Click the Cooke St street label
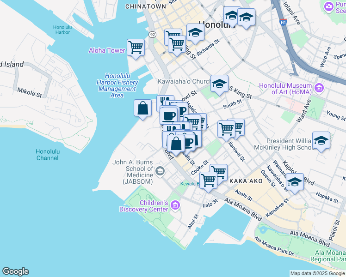The width and height of the screenshot is (346, 277). point(199,168)
